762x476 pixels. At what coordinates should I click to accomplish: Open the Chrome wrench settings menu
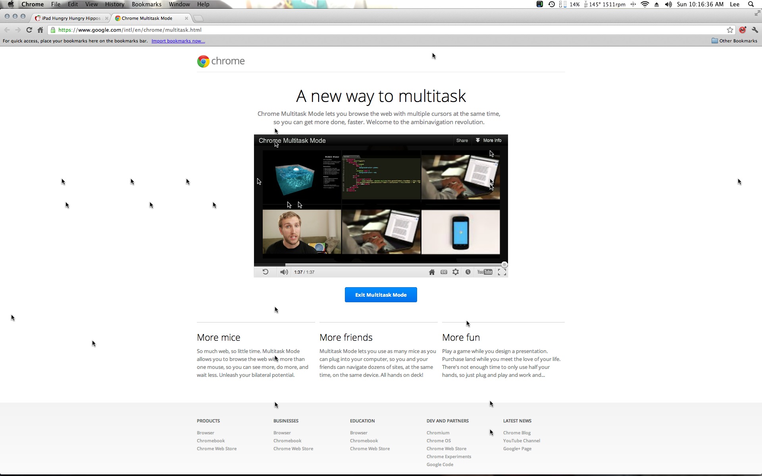click(x=755, y=30)
